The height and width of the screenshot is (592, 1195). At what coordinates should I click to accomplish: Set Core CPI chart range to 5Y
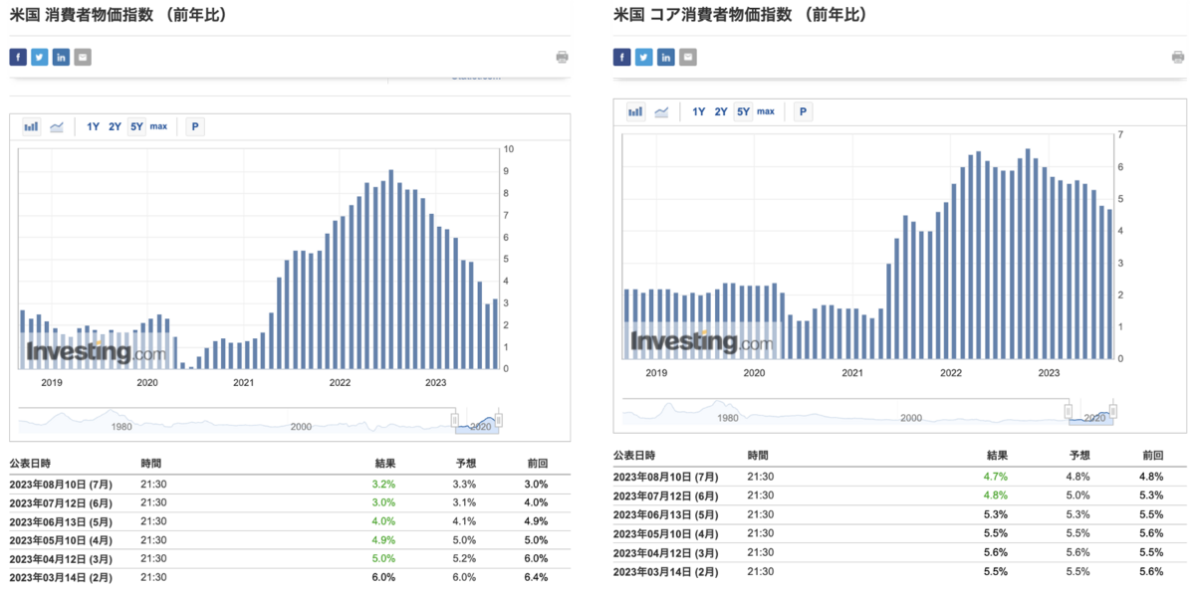click(743, 111)
